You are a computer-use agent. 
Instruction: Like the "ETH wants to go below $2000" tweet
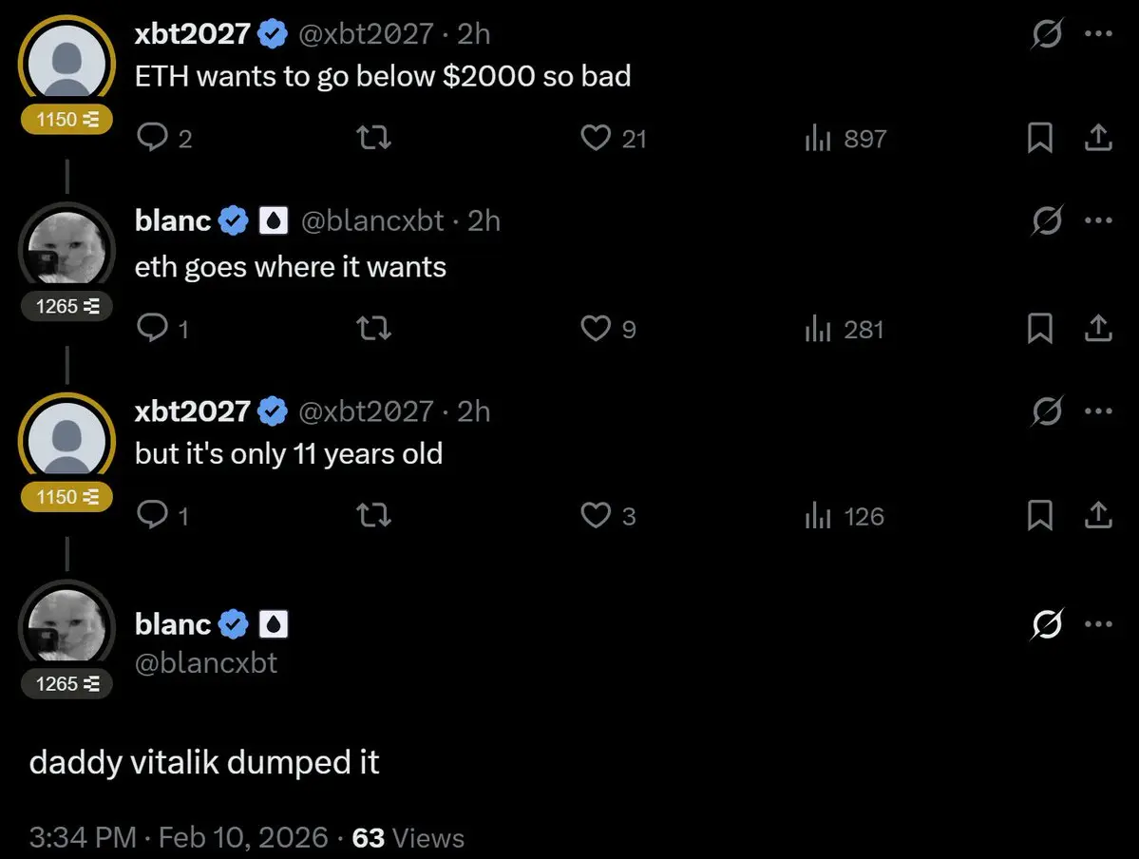pyautogui.click(x=596, y=139)
